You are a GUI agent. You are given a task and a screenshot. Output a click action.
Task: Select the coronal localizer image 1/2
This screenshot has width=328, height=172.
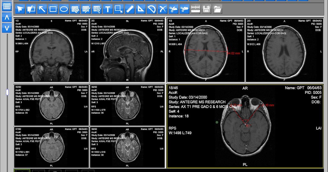click(x=51, y=50)
